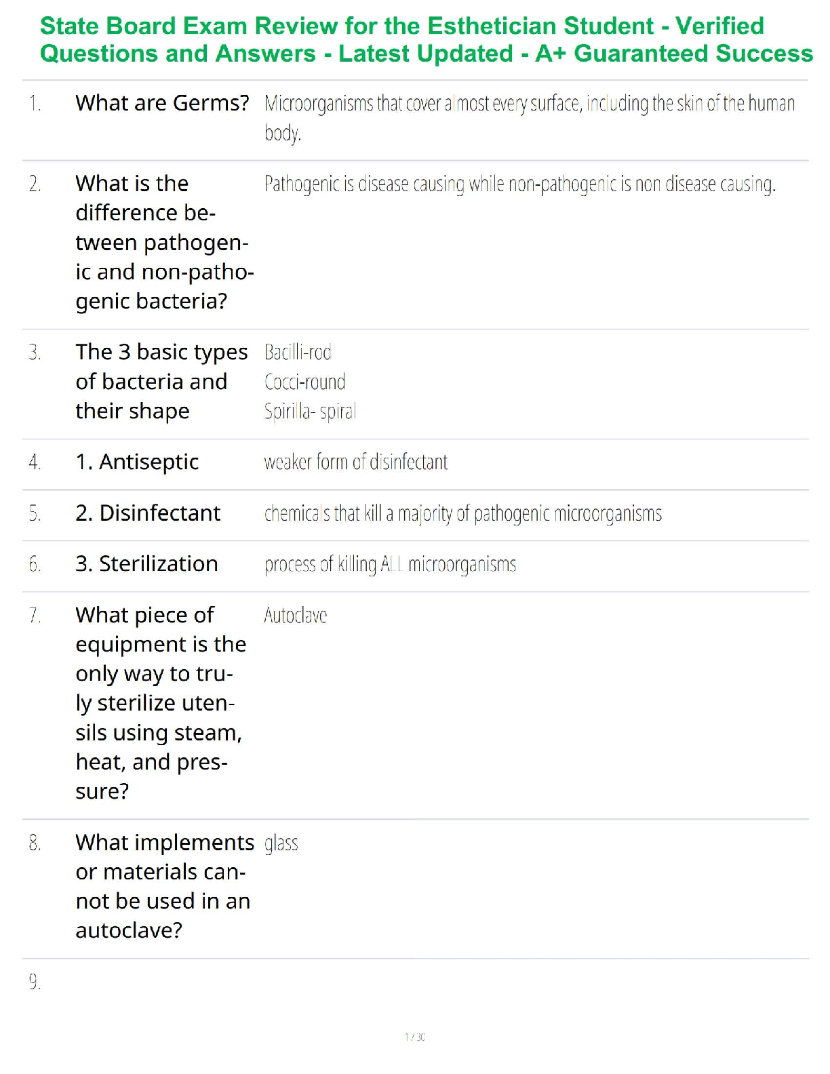Screen dimensions: 830x1074
Task: Click the page number indicator at the bottom
Action: [x=415, y=1037]
